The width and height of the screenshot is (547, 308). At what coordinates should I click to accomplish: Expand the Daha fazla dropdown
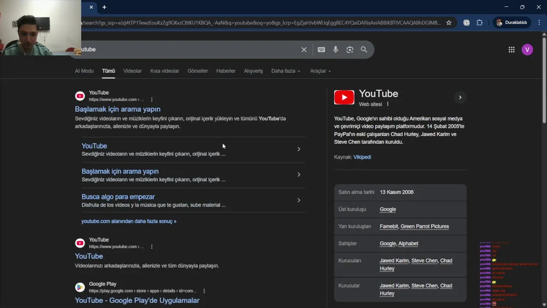point(286,71)
